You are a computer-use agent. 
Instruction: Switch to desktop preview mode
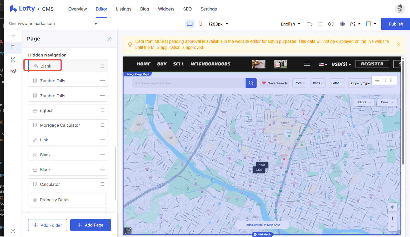[190, 24]
